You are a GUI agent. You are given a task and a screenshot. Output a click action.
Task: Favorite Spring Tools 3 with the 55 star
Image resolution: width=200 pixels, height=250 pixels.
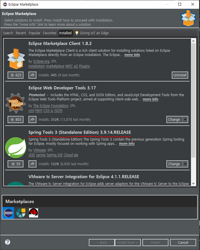pyautogui.click(x=16, y=164)
